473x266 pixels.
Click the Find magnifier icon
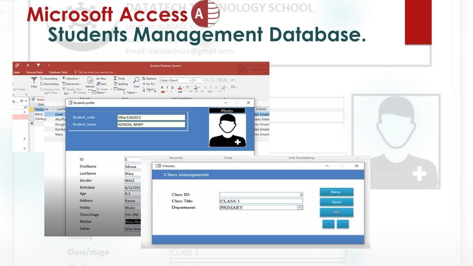coord(136,80)
